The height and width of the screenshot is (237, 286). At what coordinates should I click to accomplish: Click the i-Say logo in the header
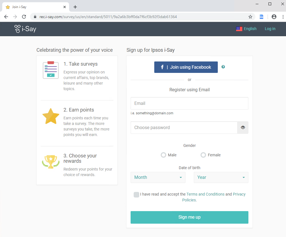click(x=25, y=29)
